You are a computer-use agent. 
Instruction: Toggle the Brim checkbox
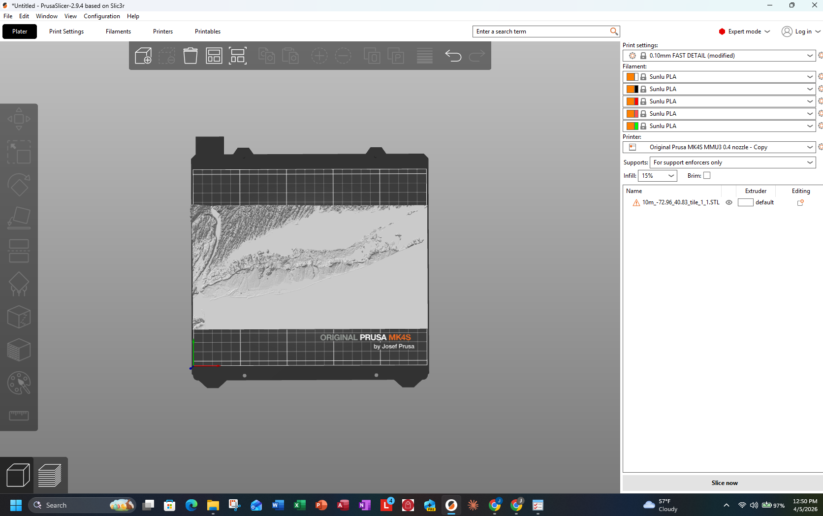pyautogui.click(x=707, y=175)
